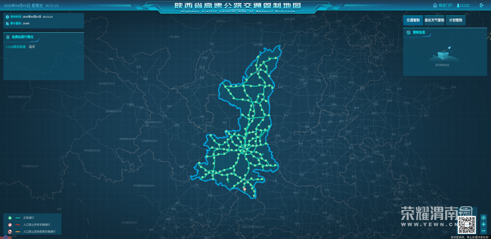Open the G69银百高速 closure entry
The width and height of the screenshot is (491, 239).
(x=20, y=46)
